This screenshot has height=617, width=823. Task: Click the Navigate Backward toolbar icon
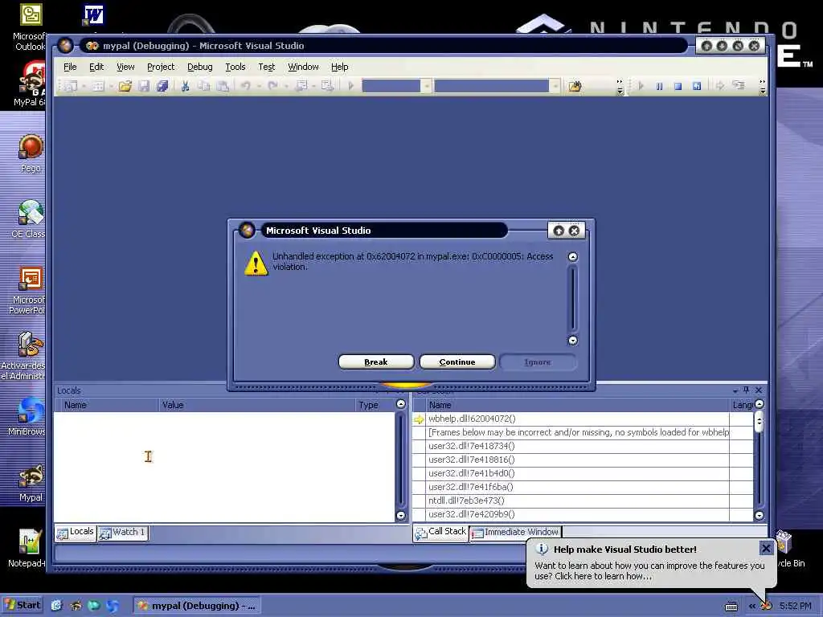301,86
